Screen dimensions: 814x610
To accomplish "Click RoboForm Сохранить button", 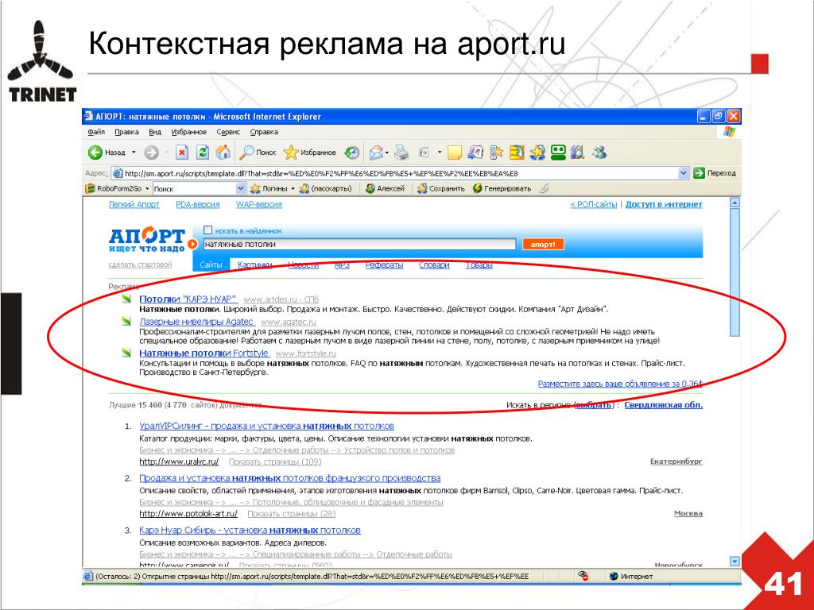I will (x=441, y=189).
